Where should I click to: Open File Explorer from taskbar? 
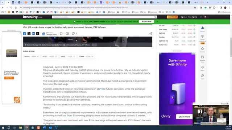tap(21, 127)
